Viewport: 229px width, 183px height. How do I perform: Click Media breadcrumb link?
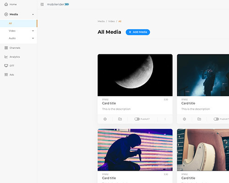coord(101,22)
